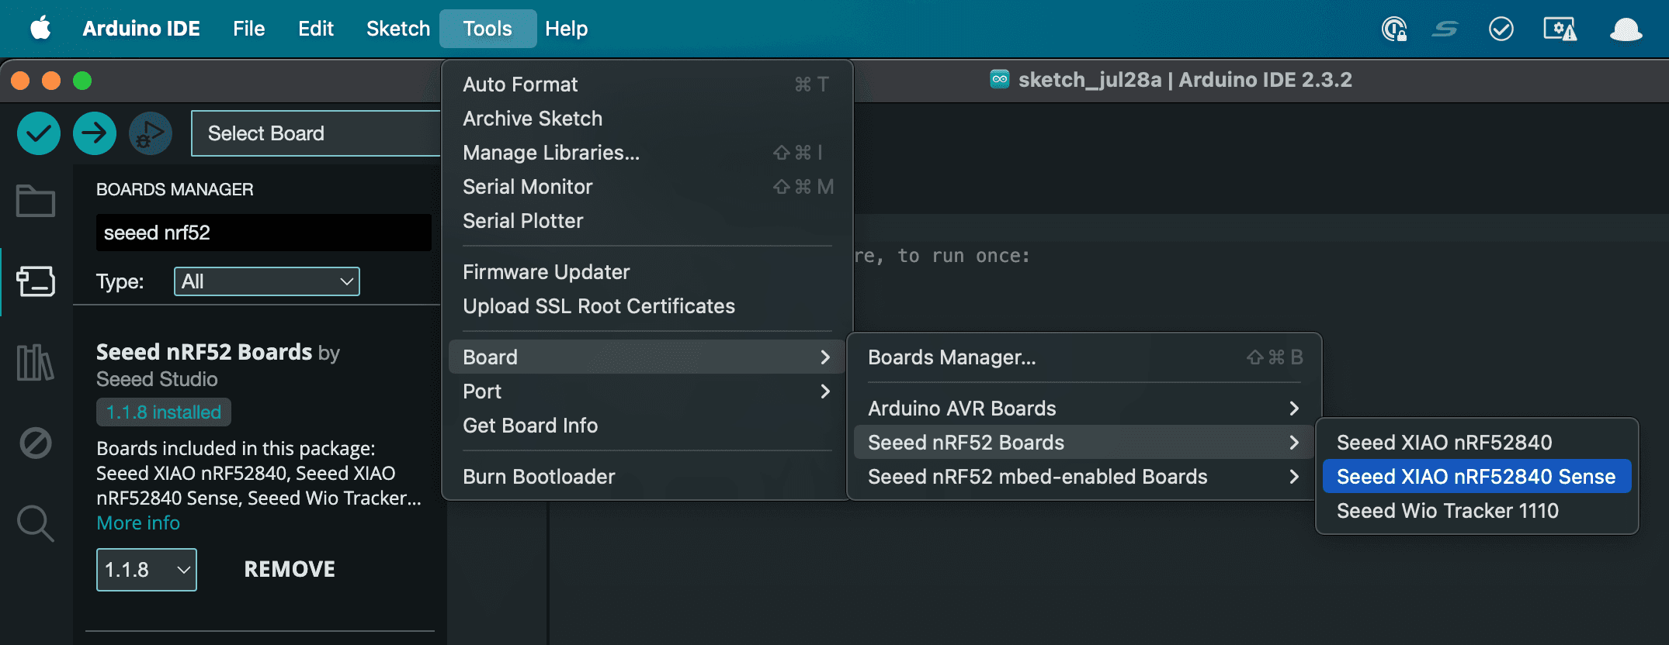The image size is (1669, 645).
Task: Click the Upload arrow button
Action: 95,133
